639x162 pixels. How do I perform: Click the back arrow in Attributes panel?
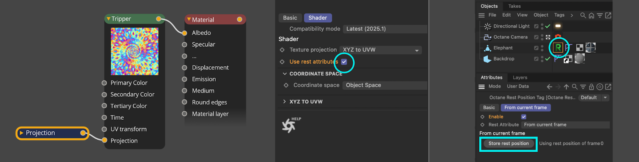click(x=550, y=87)
